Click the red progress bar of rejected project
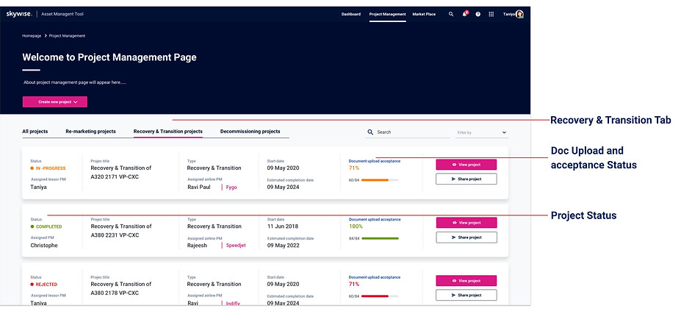 [380, 296]
